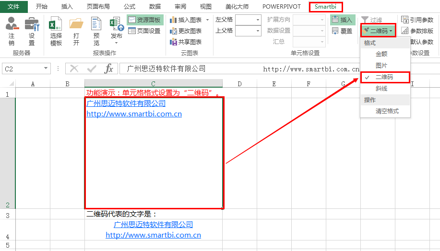
Task: Select column B header
Action: click(x=67, y=84)
